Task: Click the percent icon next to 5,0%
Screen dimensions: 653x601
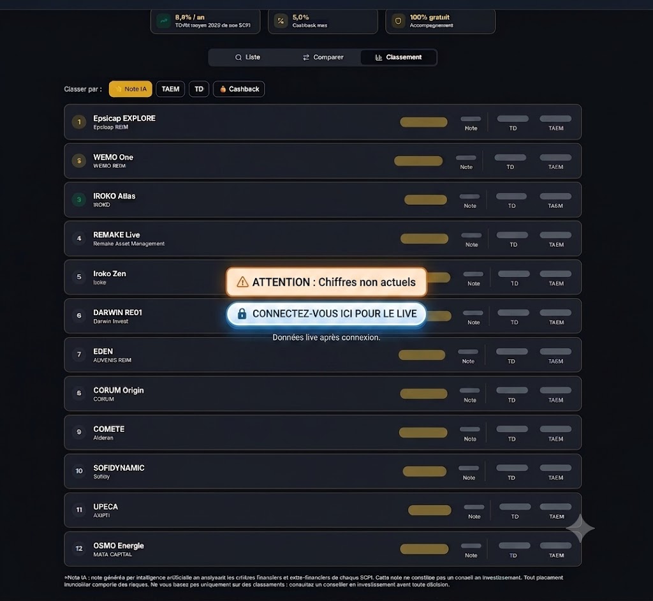Action: pos(281,21)
